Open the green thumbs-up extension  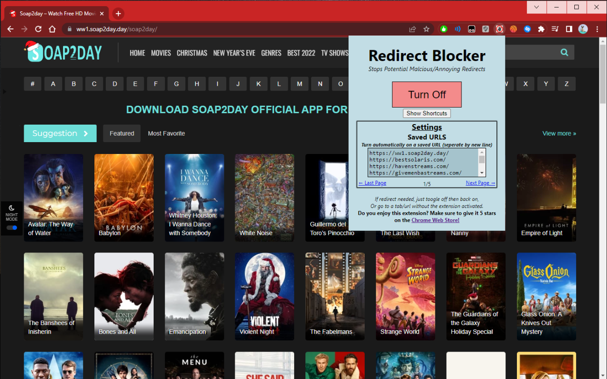[x=443, y=29]
